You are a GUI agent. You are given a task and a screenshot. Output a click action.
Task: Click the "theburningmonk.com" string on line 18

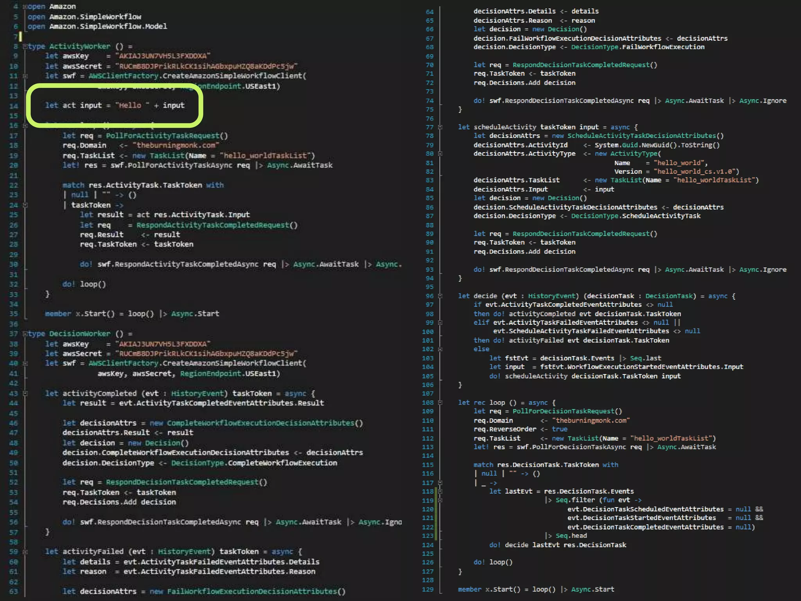(176, 145)
